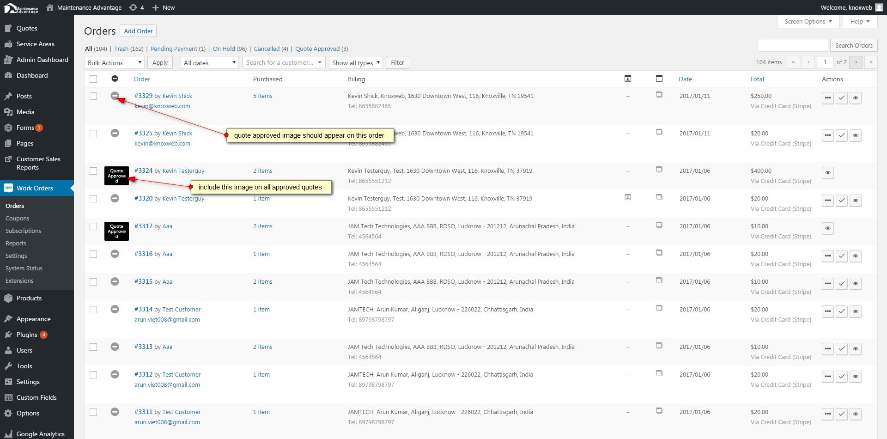Click the customer note icon for order #3320
The height and width of the screenshot is (439, 887).
pos(627,197)
